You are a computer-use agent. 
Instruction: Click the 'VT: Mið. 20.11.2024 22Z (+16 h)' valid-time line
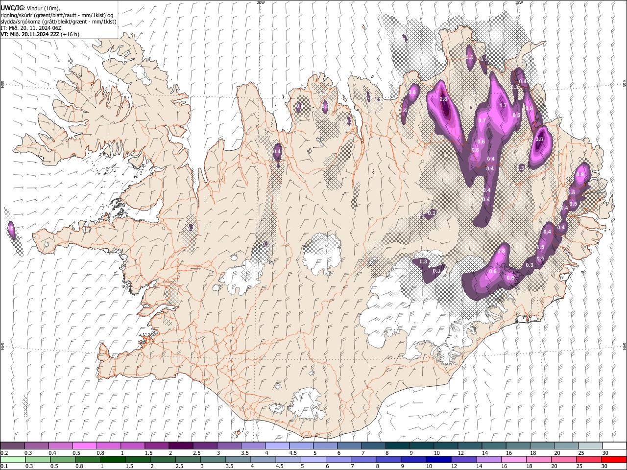40,34
